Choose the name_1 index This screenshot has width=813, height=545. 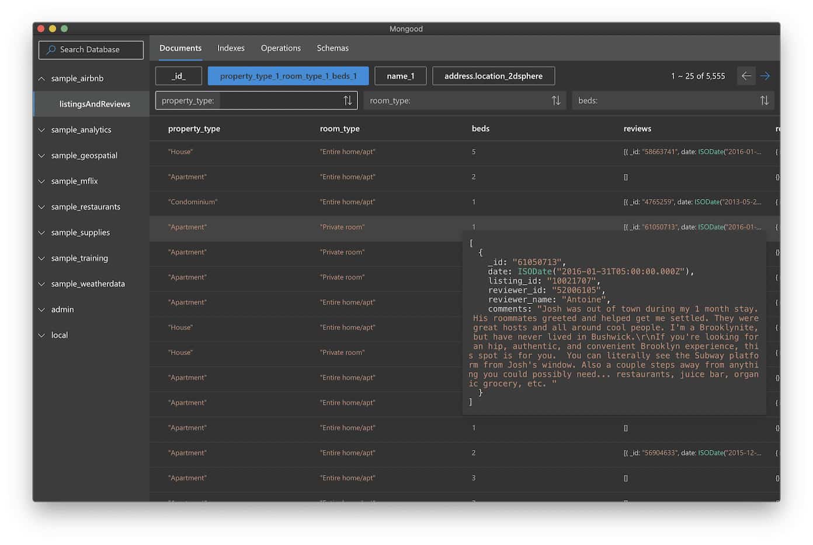pyautogui.click(x=400, y=76)
